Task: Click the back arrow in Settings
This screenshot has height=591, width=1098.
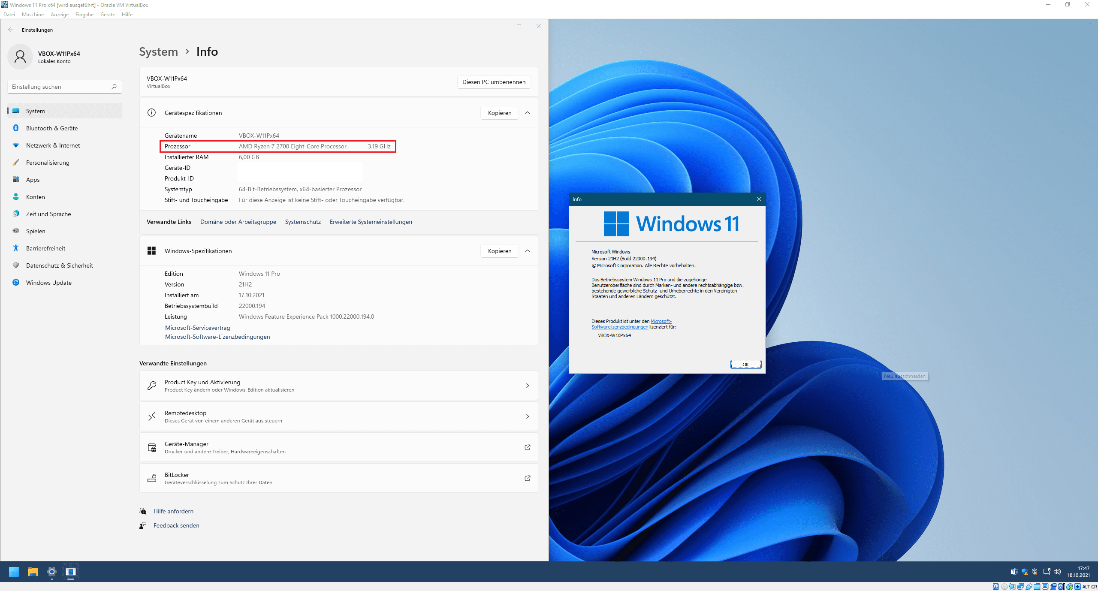Action: click(11, 30)
